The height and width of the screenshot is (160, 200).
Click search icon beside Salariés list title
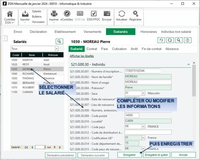59,41
